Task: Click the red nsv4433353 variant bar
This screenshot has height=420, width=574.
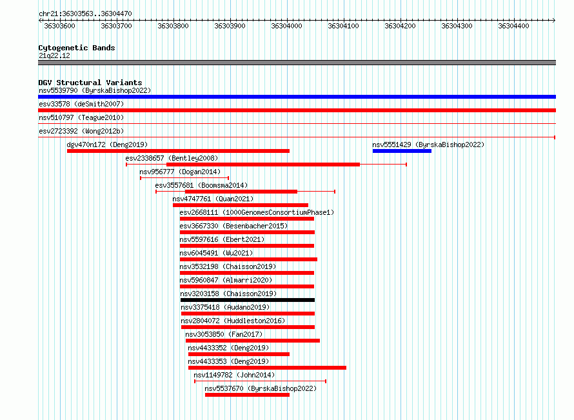Action: coord(267,368)
